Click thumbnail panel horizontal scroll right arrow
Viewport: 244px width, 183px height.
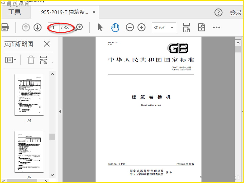[46, 181]
